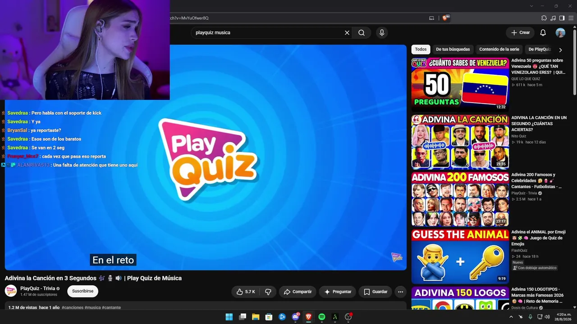Open Microsoft Store from the taskbar
The height and width of the screenshot is (324, 577).
[269, 317]
